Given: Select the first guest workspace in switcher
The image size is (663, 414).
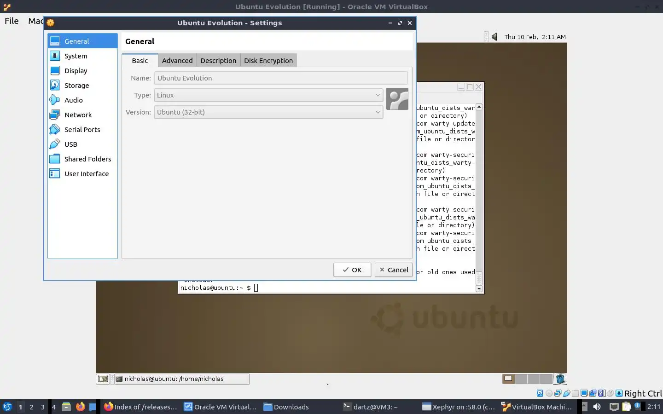Looking at the screenshot, I should (x=508, y=379).
